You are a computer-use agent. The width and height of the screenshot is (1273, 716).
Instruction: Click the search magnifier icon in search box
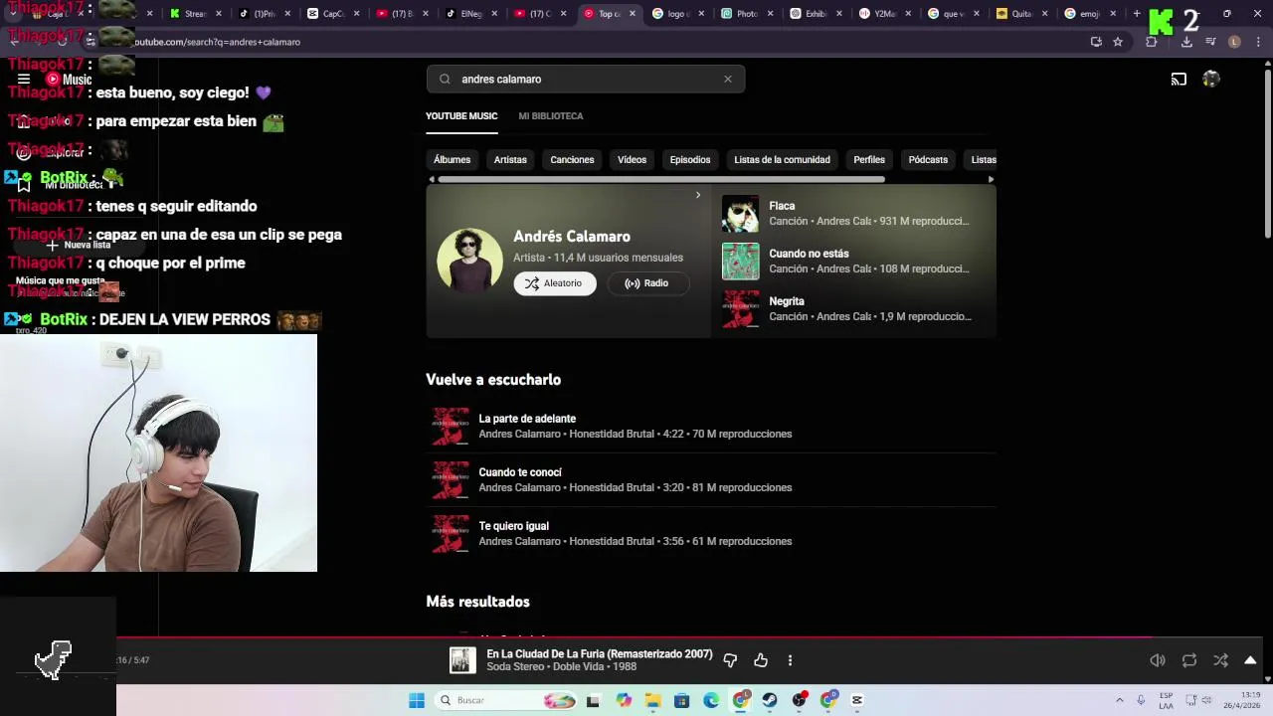[445, 80]
